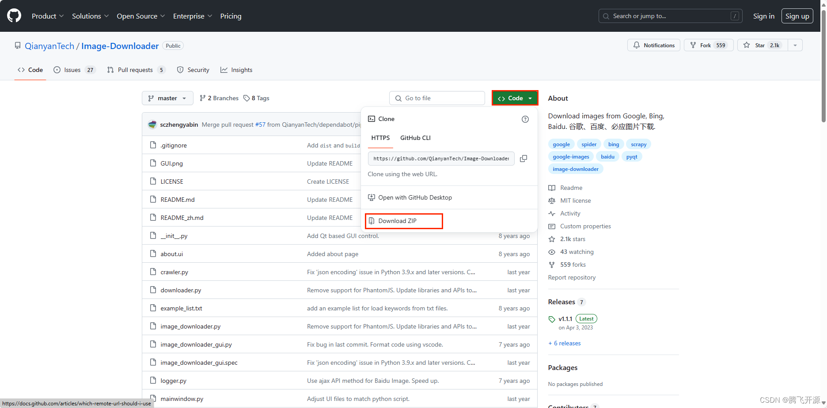Open the image_downloader_gui.py file

196,344
